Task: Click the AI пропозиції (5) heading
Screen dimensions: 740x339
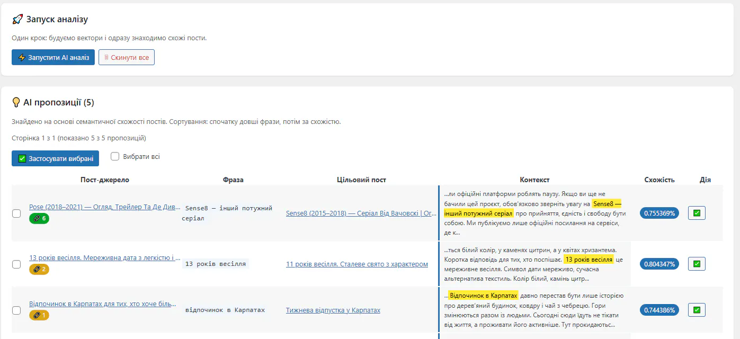Action: point(53,102)
